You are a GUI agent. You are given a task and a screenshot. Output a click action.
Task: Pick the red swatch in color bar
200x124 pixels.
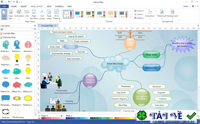[42, 118]
